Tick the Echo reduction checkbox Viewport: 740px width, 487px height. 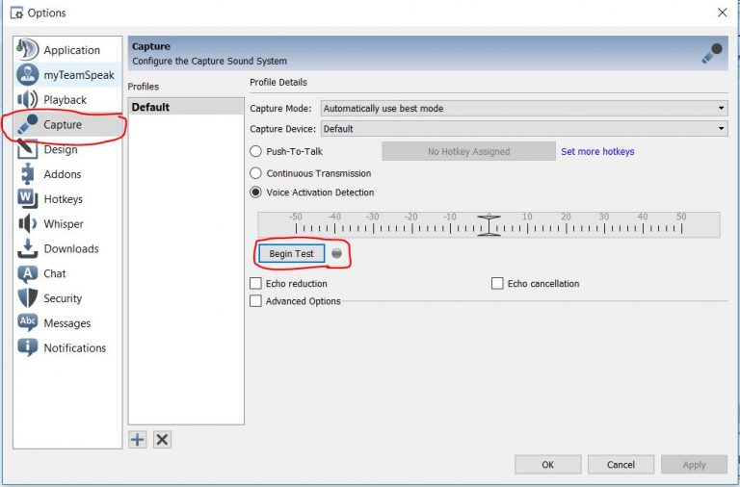(x=256, y=284)
